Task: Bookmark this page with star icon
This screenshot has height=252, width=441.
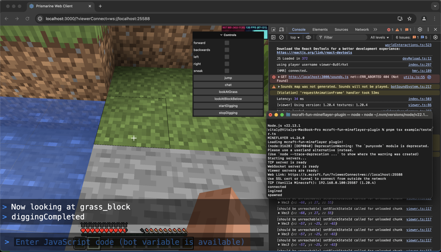Action: click(409, 19)
